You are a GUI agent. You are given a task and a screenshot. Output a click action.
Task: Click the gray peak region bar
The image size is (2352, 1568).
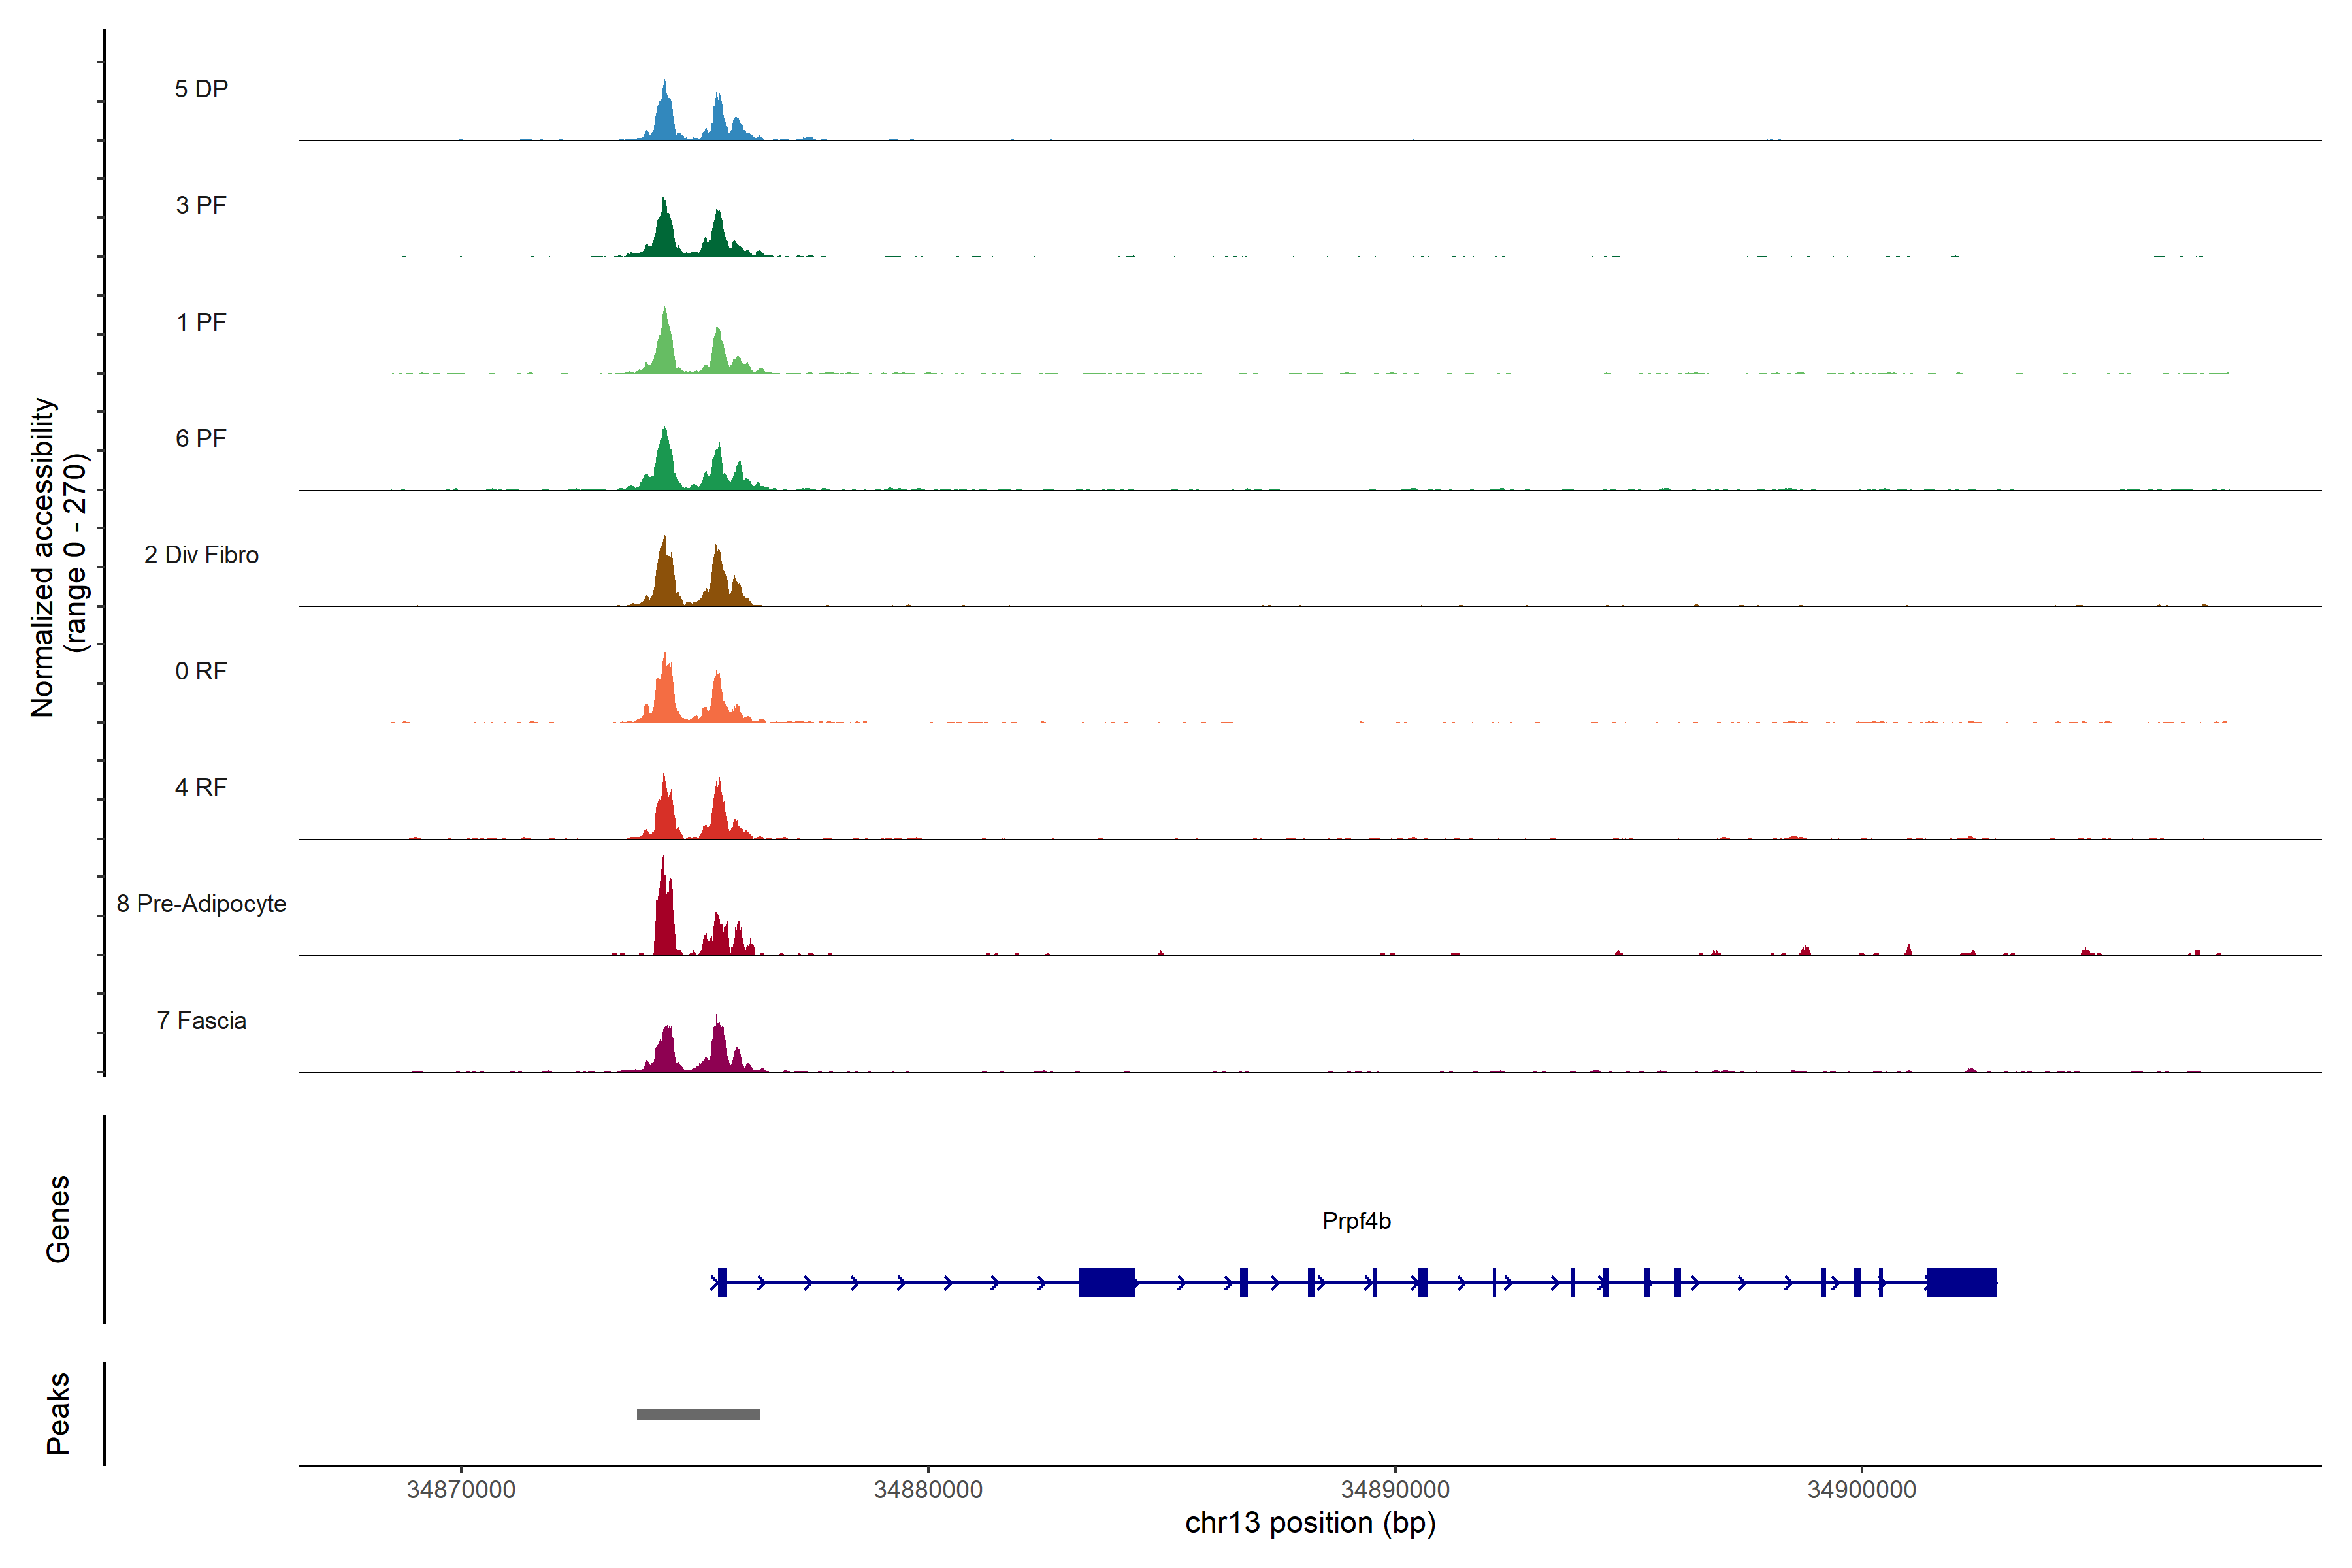(698, 1414)
